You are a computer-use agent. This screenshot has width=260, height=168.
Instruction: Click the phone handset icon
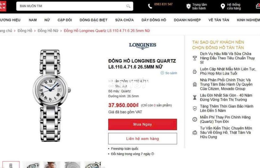150,6
